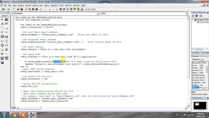Open the Add Project dropdown arrow
Screen dimensions: 209x118
coord(6,9)
